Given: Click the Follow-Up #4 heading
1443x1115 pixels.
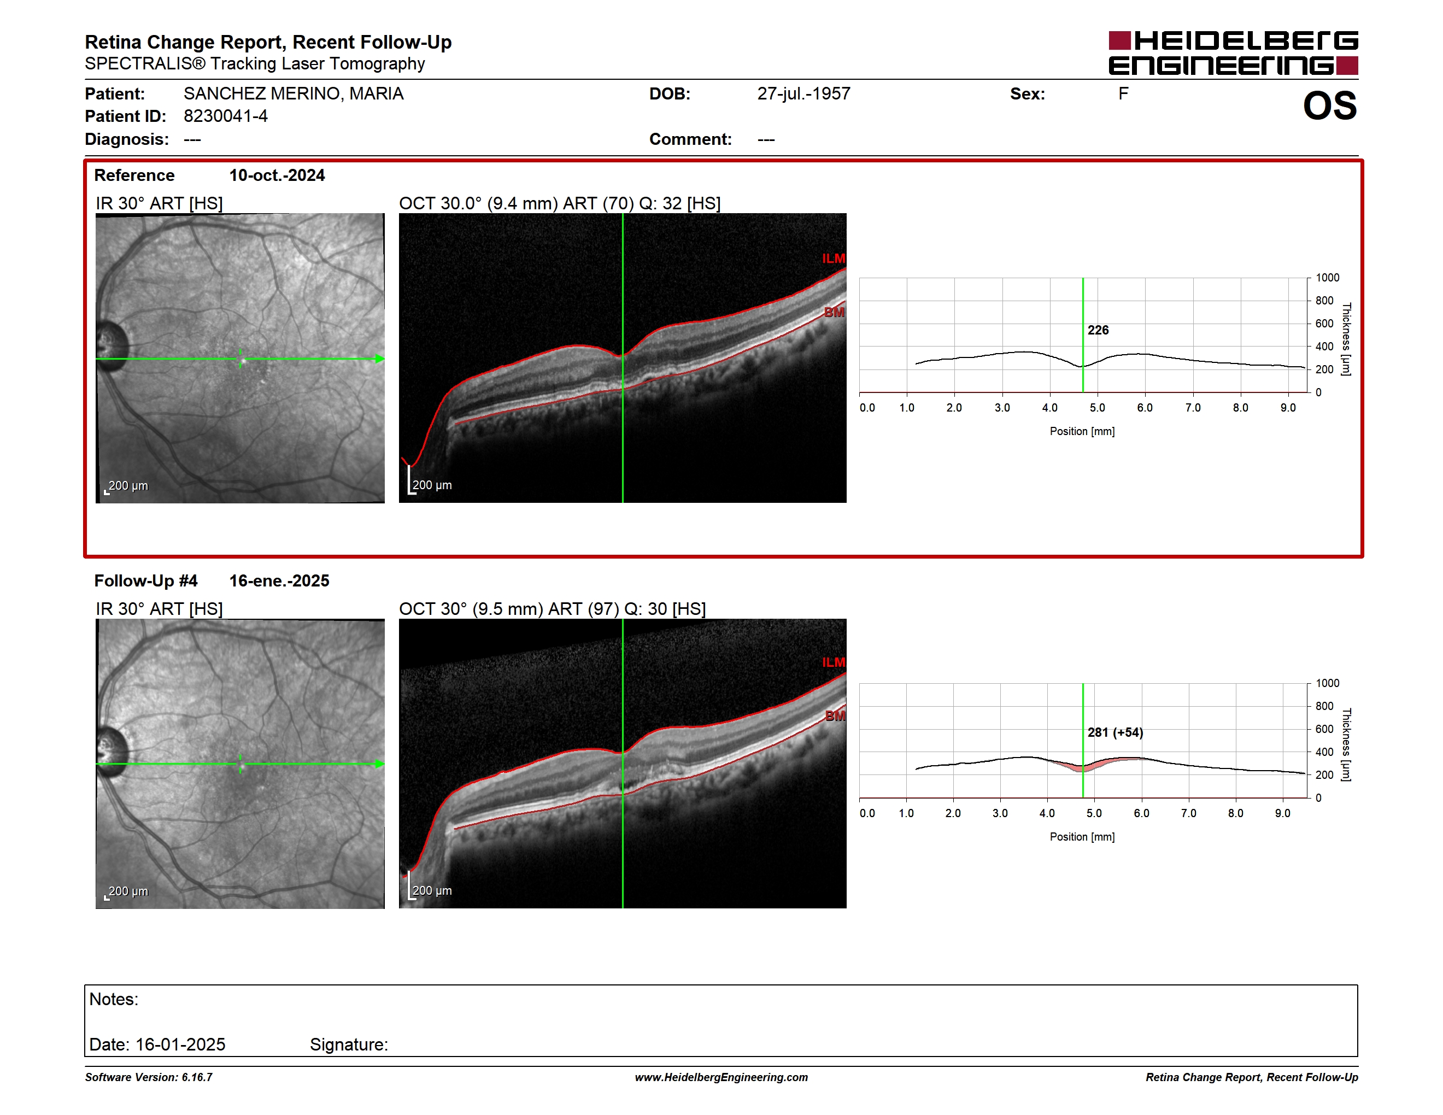Looking at the screenshot, I should [145, 580].
